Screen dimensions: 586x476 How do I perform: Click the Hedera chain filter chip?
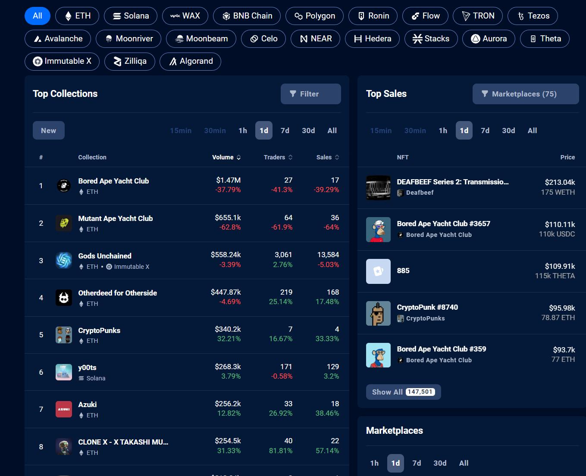372,39
